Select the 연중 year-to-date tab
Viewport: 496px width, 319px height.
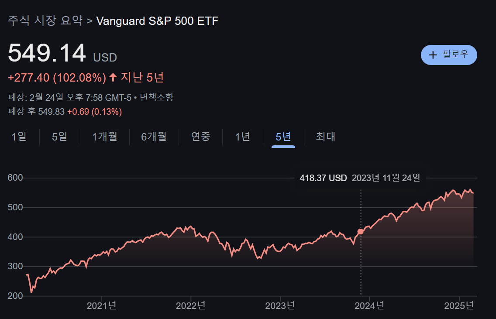pos(200,137)
